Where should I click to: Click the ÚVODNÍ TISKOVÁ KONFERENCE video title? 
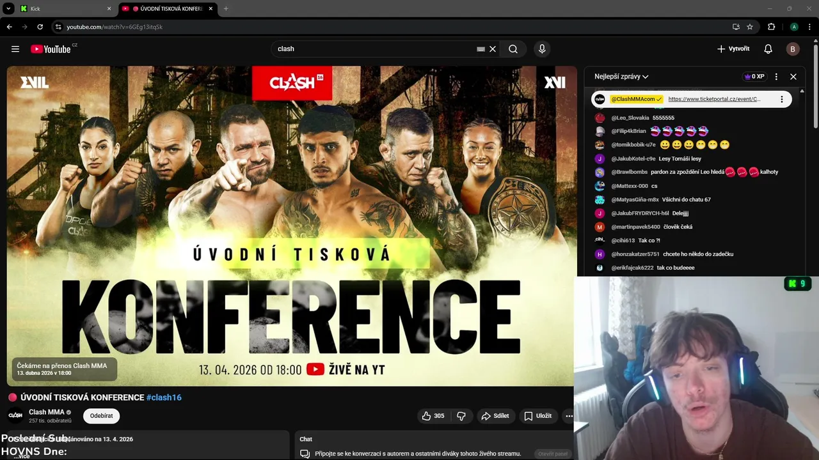(x=83, y=397)
